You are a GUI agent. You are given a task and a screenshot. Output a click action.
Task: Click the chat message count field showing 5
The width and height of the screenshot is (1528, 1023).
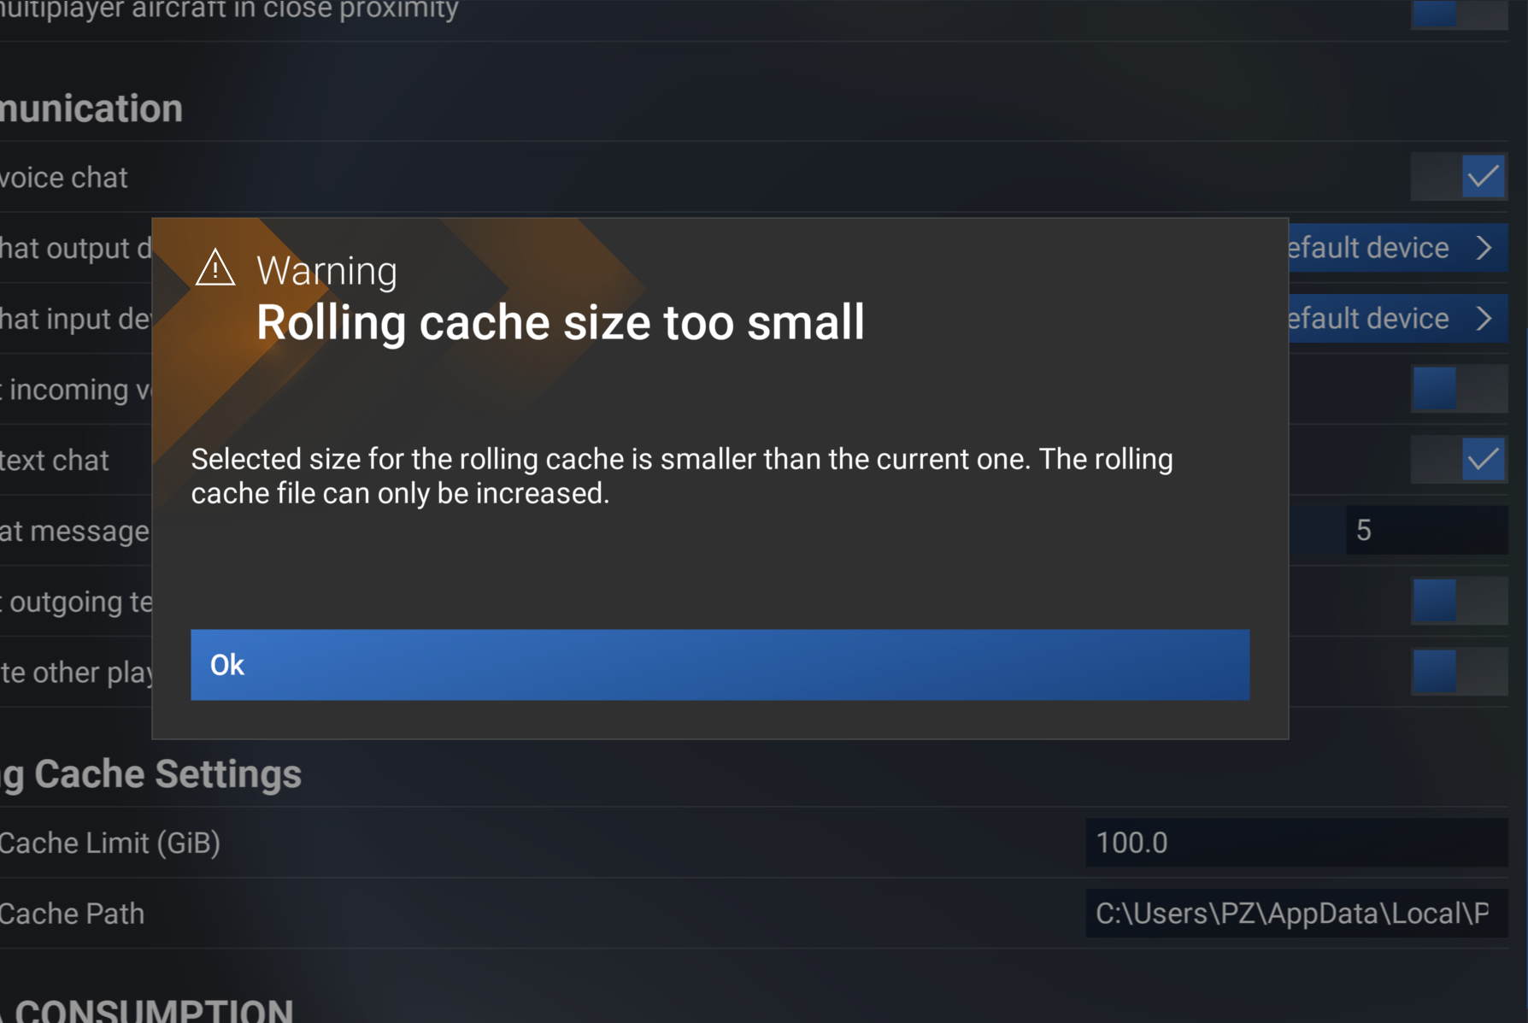click(x=1425, y=530)
